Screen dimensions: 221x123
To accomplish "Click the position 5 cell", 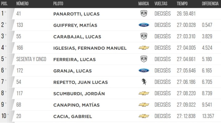I will click(x=4, y=59).
